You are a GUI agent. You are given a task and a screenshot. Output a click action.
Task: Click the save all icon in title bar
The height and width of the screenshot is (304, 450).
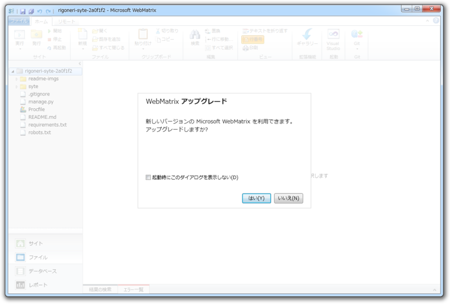[x=31, y=11]
